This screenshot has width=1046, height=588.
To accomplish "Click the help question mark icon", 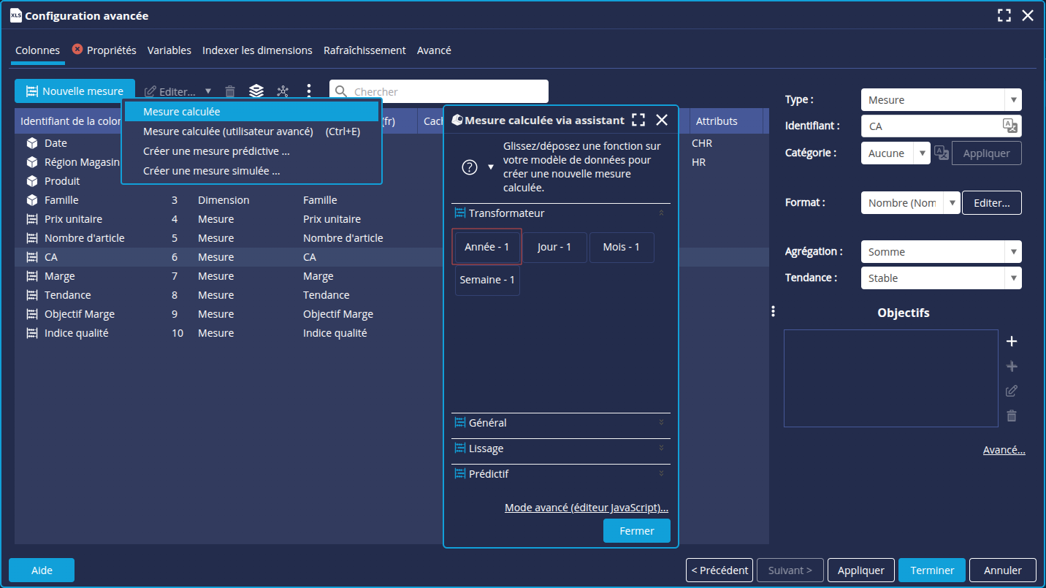I will coord(470,167).
